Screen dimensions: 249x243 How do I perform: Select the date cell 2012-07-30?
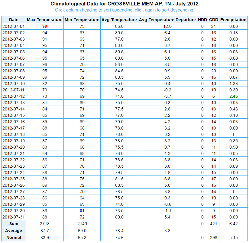click(x=14, y=211)
